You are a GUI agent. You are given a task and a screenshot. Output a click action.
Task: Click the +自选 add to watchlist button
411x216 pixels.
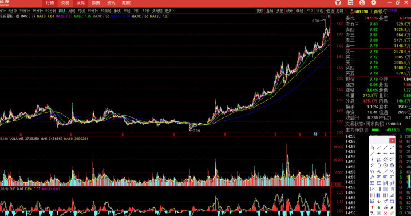tap(330, 11)
